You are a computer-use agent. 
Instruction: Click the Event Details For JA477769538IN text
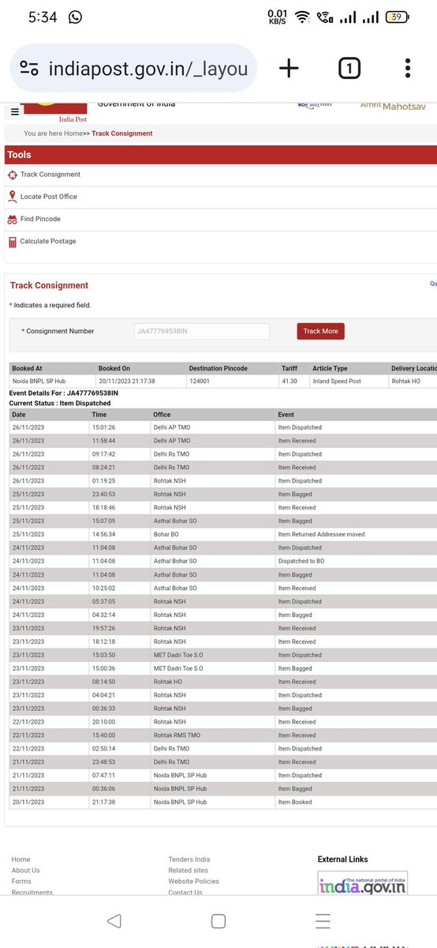pos(63,393)
